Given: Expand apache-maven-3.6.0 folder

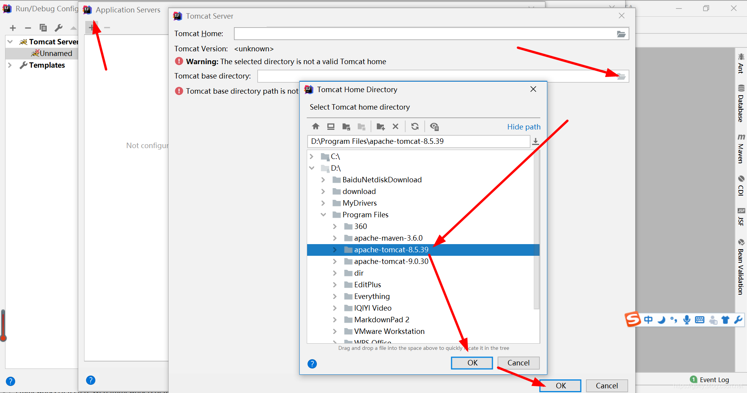Looking at the screenshot, I should pyautogui.click(x=335, y=238).
